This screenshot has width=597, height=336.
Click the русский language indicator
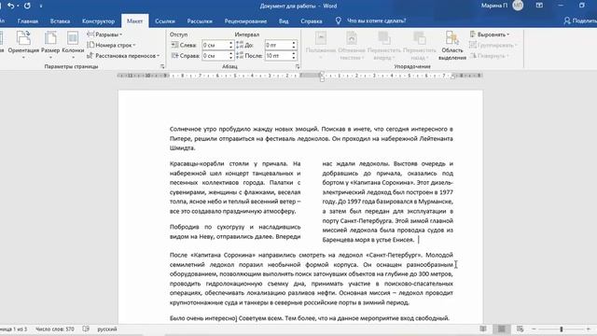pyautogui.click(x=107, y=329)
